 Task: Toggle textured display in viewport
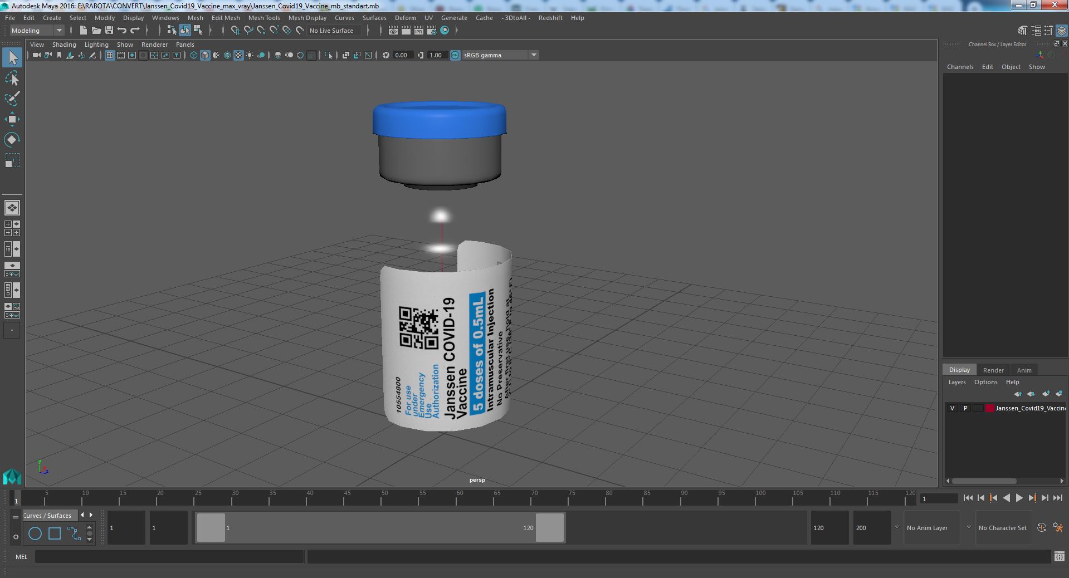click(x=238, y=55)
